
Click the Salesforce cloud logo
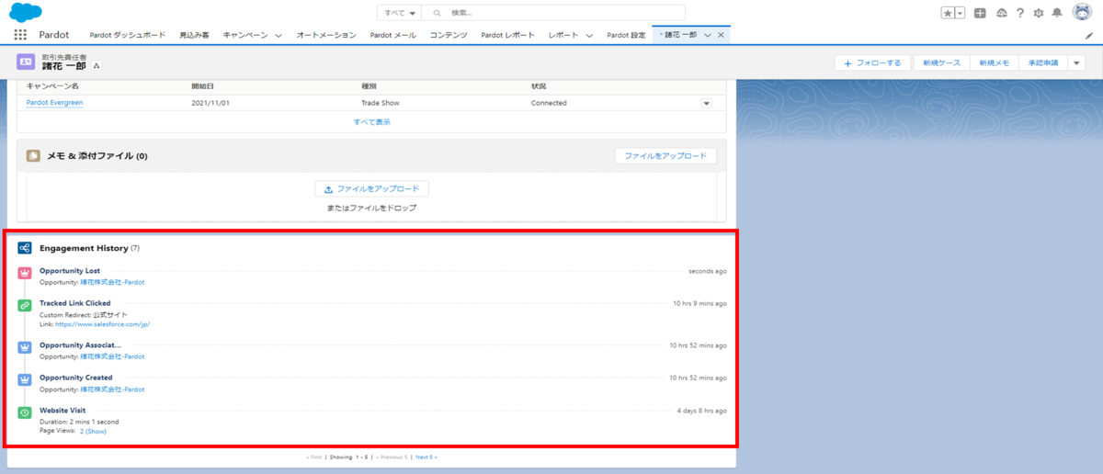coord(26,12)
